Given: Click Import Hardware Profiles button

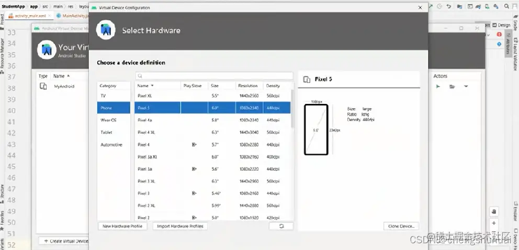Looking at the screenshot, I should pyautogui.click(x=180, y=226).
